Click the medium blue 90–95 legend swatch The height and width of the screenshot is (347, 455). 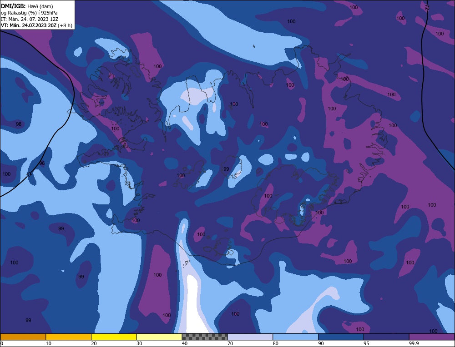[x=341, y=337]
